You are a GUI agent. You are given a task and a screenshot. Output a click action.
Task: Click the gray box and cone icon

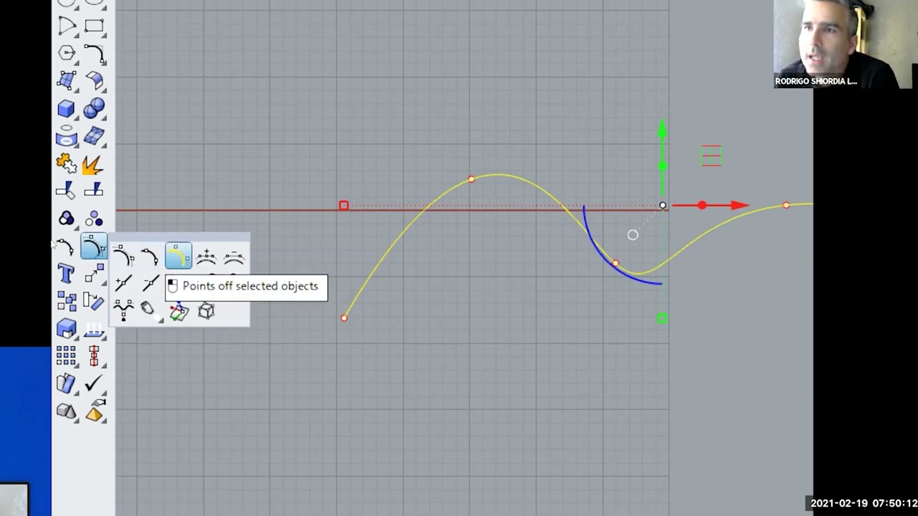coord(67,411)
